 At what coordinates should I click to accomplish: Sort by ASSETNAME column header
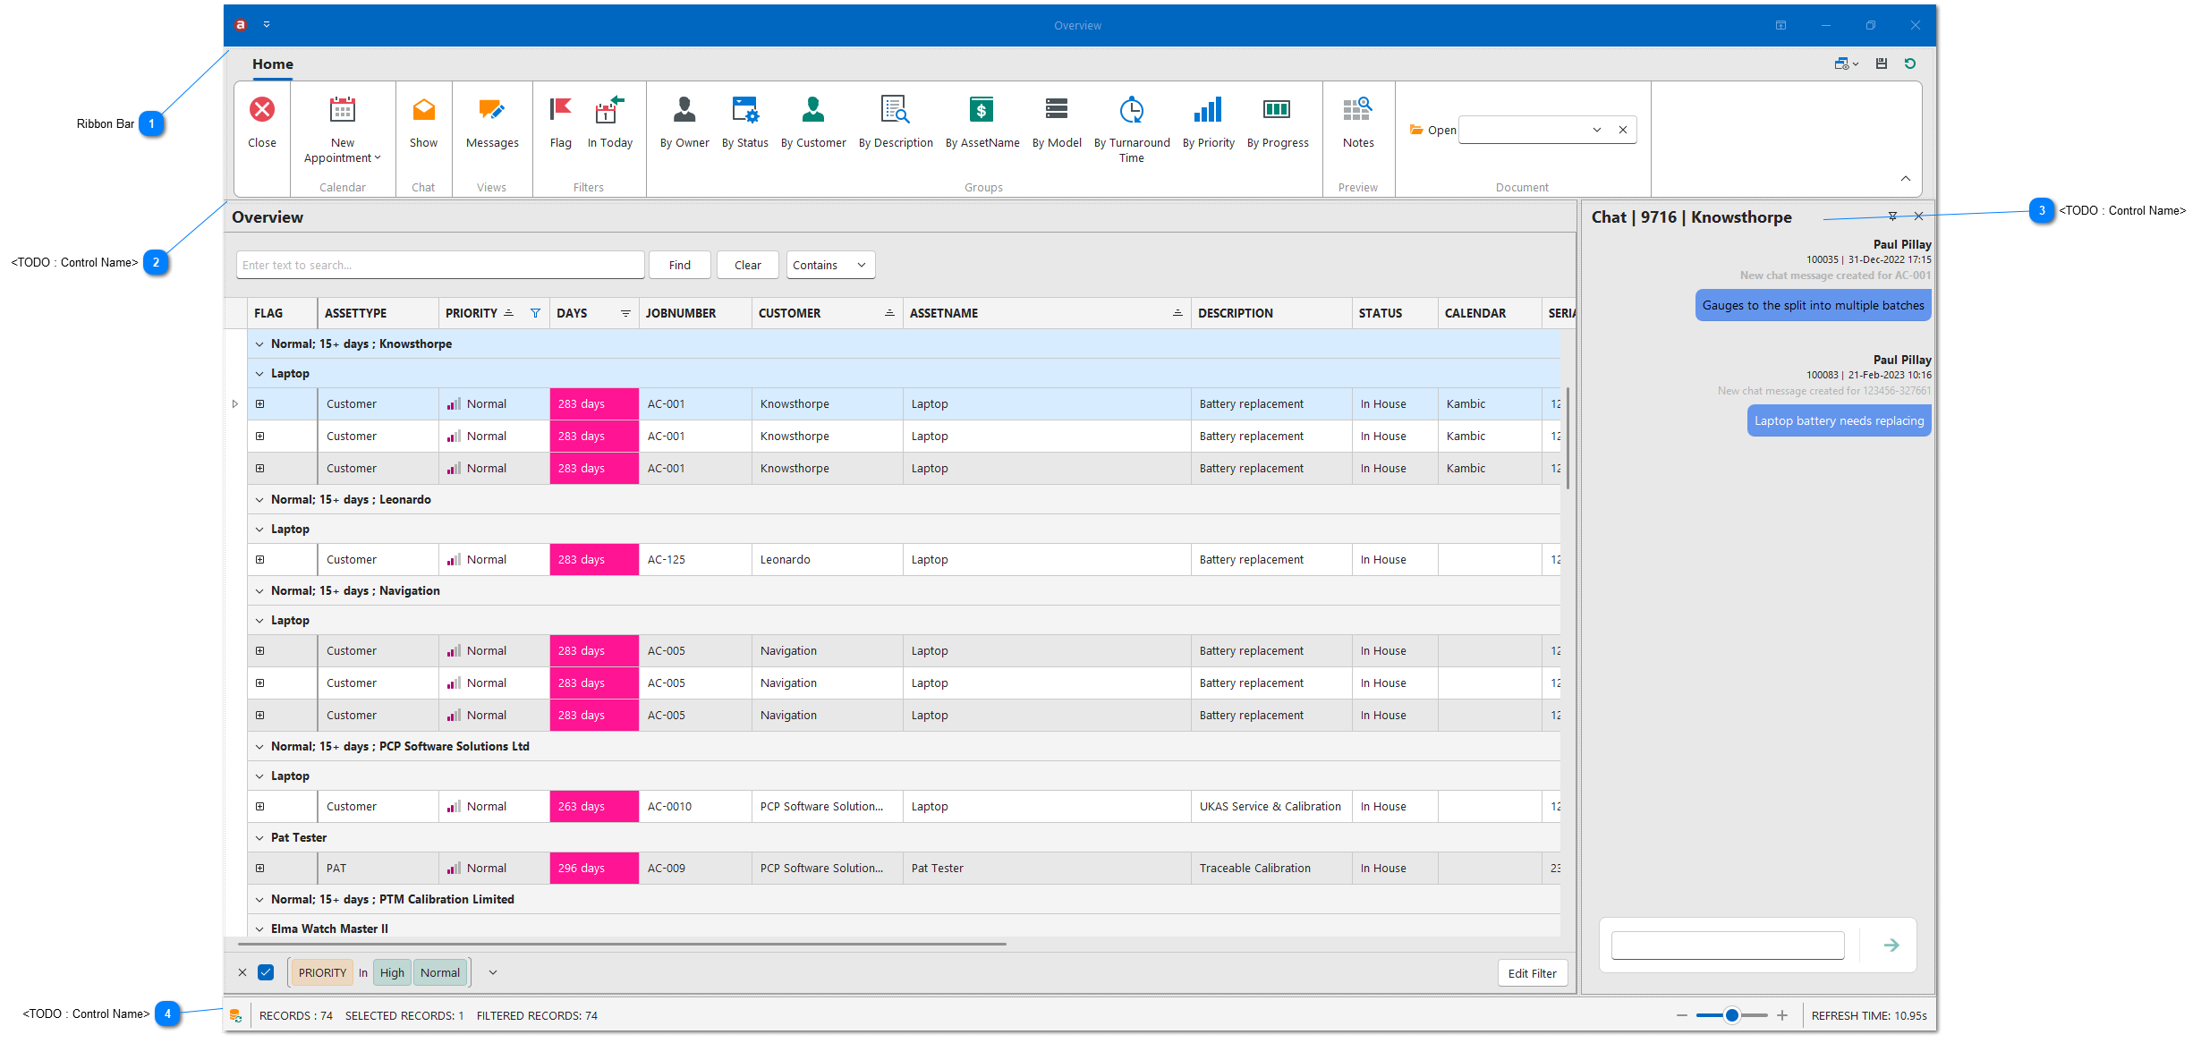tap(1047, 313)
